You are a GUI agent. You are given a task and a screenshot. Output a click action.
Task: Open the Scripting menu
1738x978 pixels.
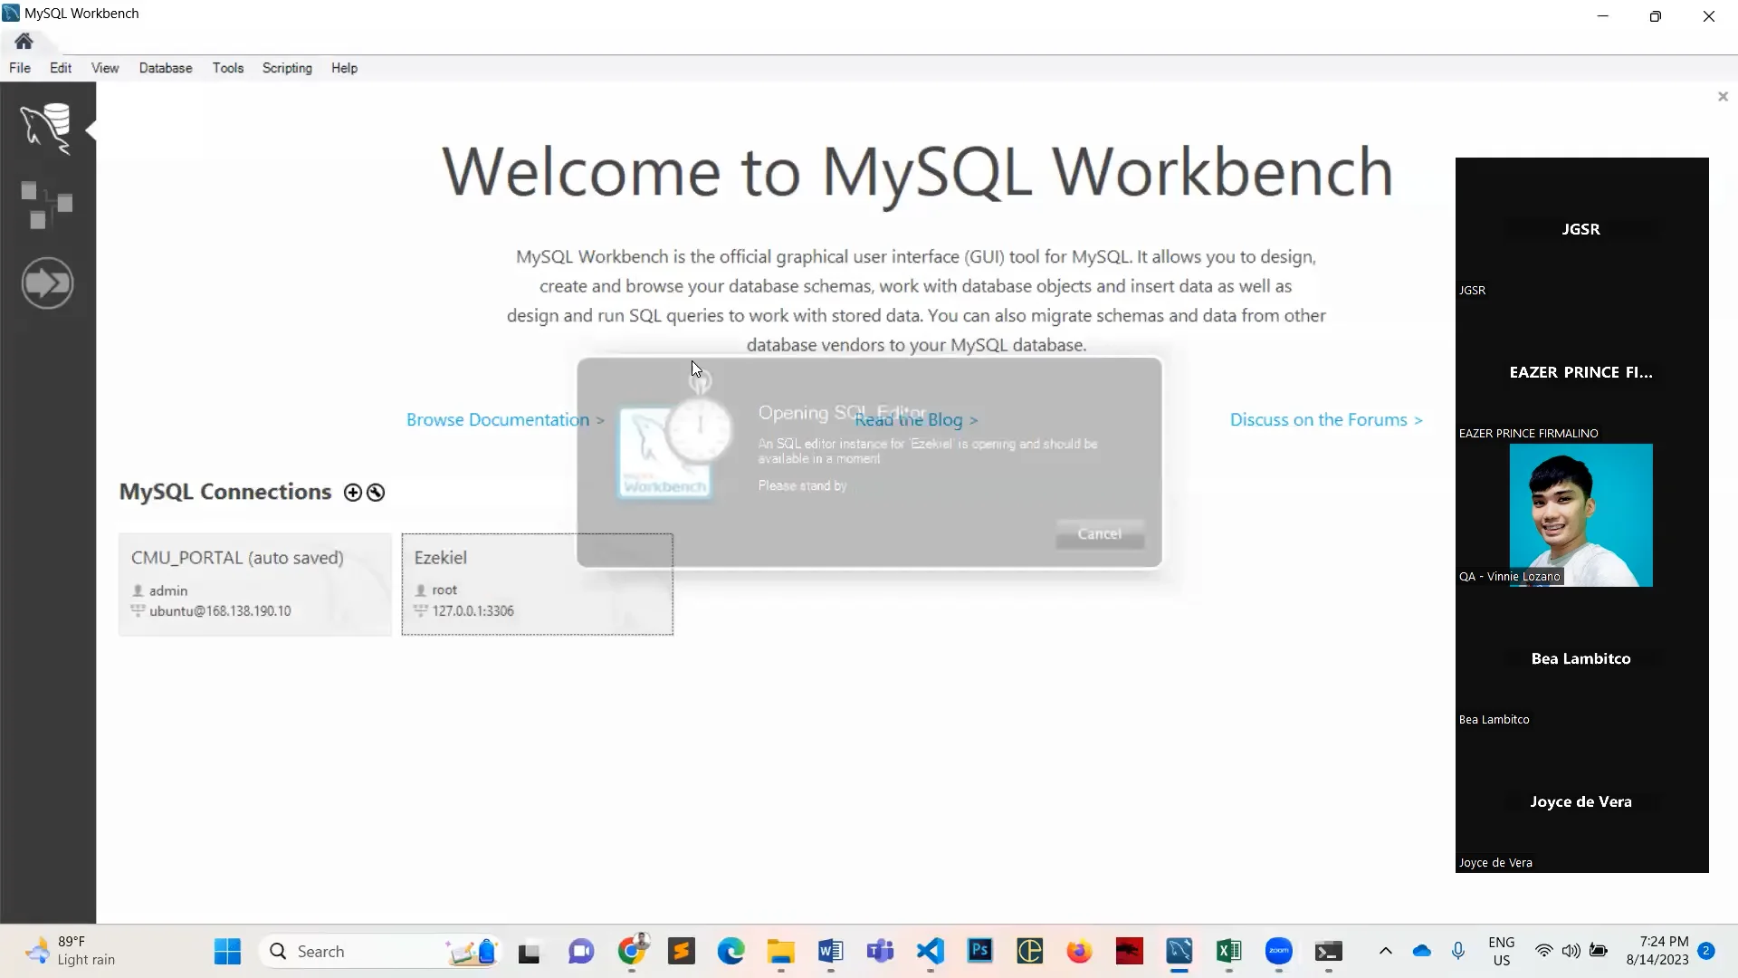point(286,68)
